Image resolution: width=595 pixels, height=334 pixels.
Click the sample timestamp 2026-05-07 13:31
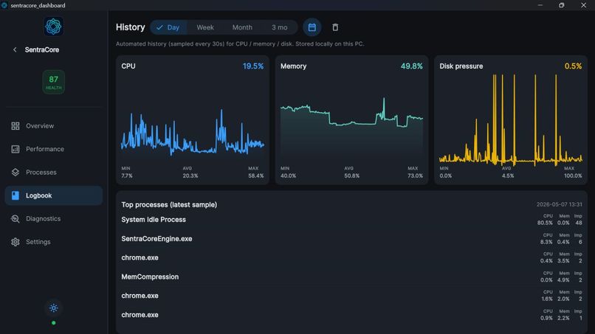(x=559, y=204)
